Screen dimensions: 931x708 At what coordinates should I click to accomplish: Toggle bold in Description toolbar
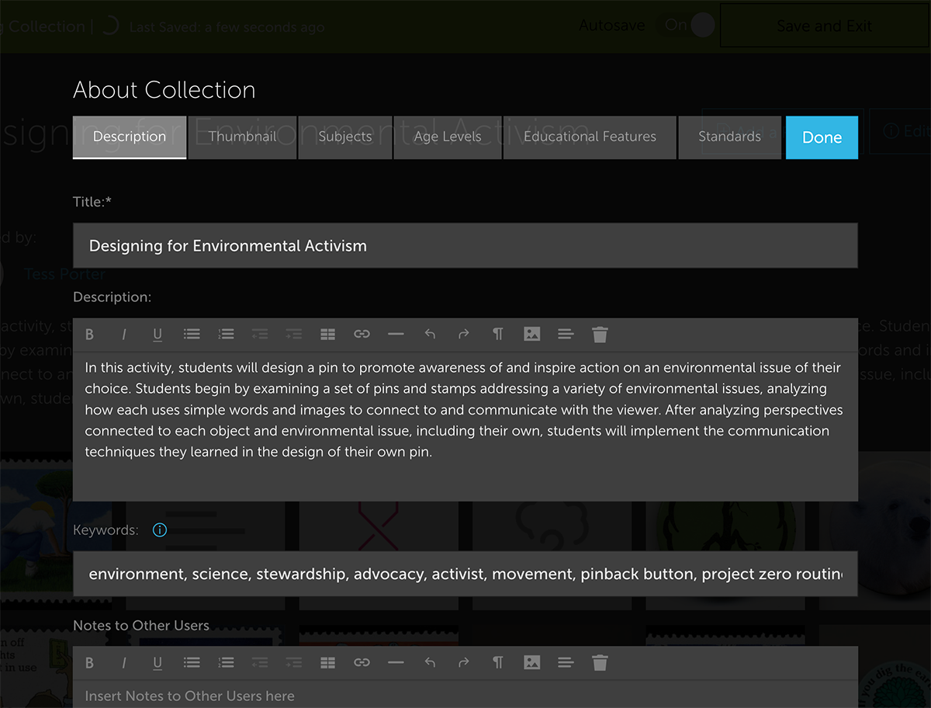tap(90, 335)
